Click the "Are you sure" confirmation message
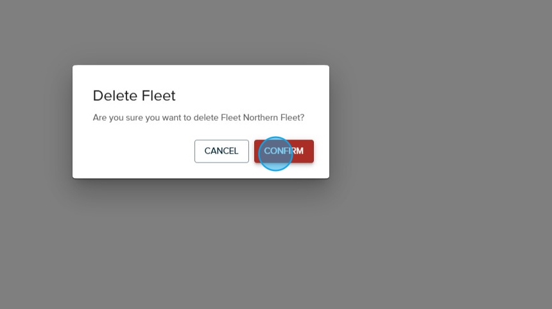 point(198,118)
